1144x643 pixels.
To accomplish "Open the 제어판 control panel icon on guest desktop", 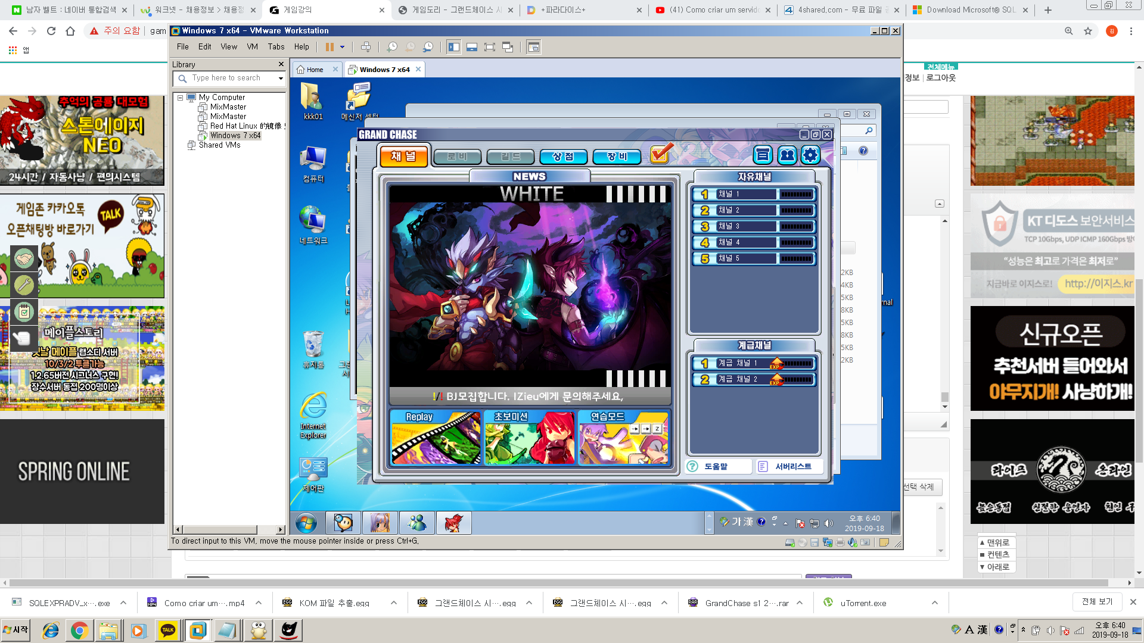I will [x=313, y=475].
